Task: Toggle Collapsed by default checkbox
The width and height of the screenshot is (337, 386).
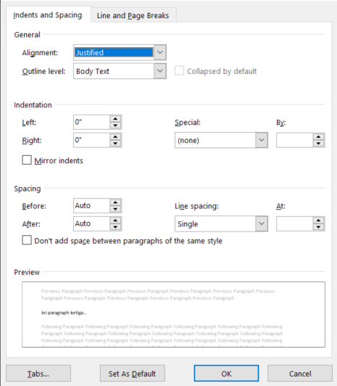Action: click(x=179, y=70)
